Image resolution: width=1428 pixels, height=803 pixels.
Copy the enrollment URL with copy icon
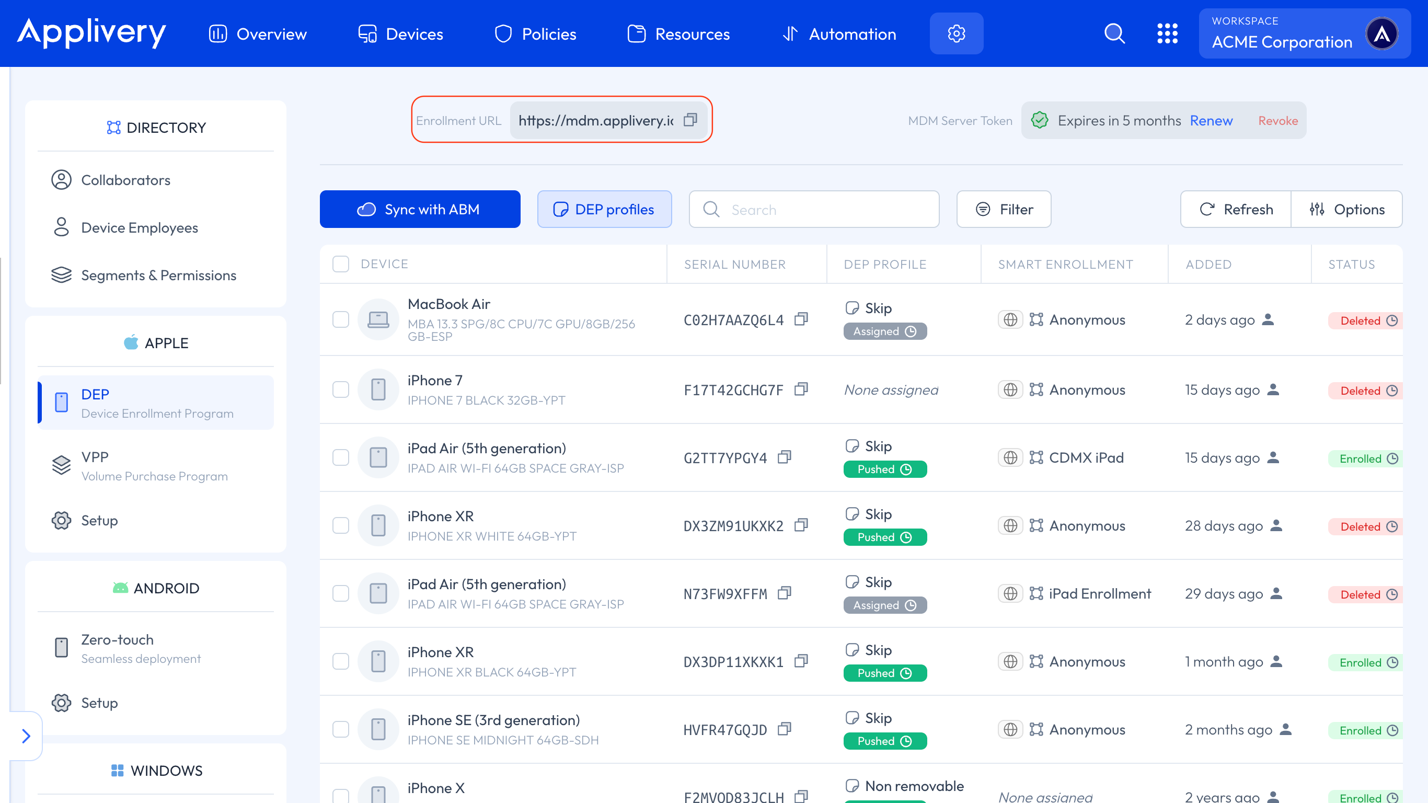690,120
